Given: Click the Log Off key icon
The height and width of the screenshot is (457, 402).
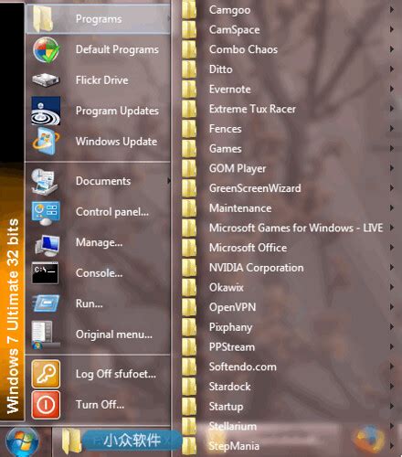Looking at the screenshot, I should point(46,374).
